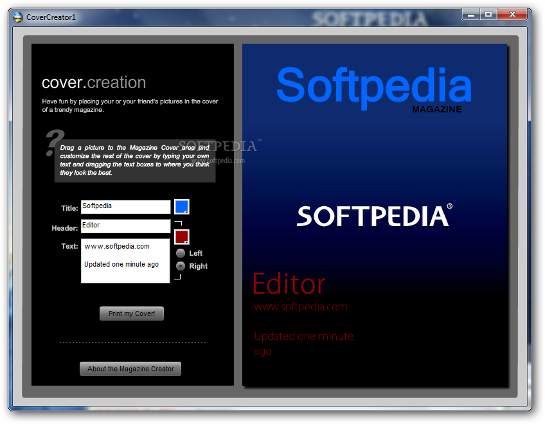Click the Title input field with Softpedia
Image resolution: width=545 pixels, height=424 pixels.
125,207
